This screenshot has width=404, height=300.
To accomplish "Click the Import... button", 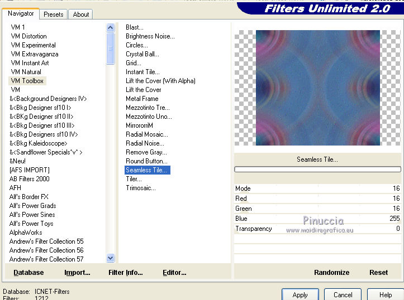I will 77,273.
